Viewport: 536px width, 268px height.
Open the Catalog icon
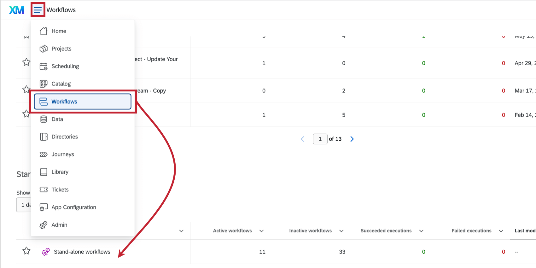tap(44, 84)
